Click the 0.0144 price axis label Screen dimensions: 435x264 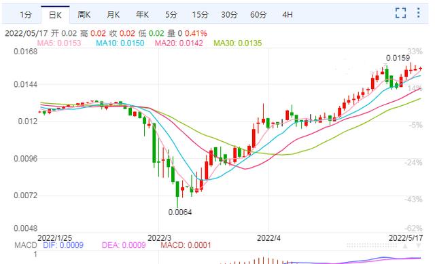tap(26, 84)
